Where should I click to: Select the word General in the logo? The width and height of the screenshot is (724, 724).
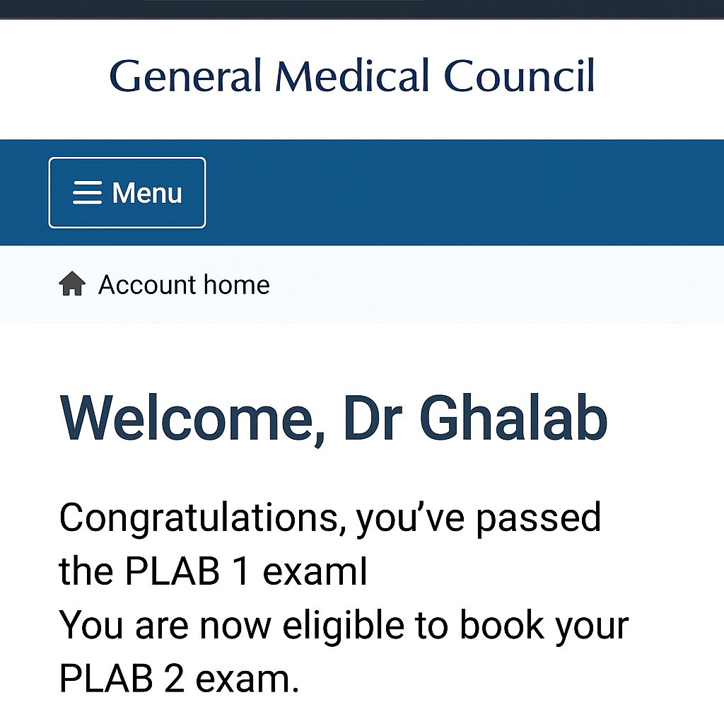pos(186,76)
